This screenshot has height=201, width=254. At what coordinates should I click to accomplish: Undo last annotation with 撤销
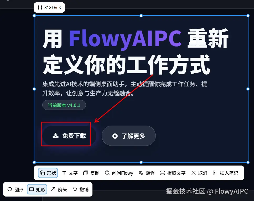coord(81,189)
